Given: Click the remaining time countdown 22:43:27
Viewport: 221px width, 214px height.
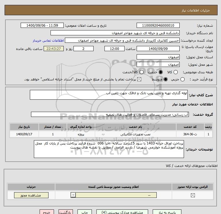Looking at the screenshot, I should click(x=54, y=49).
